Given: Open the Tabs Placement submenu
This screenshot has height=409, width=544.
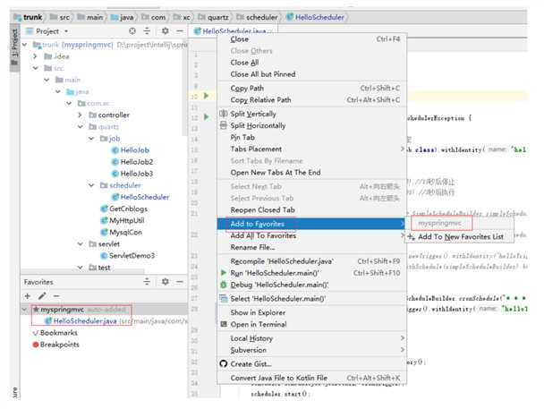Looking at the screenshot, I should pyautogui.click(x=312, y=149).
